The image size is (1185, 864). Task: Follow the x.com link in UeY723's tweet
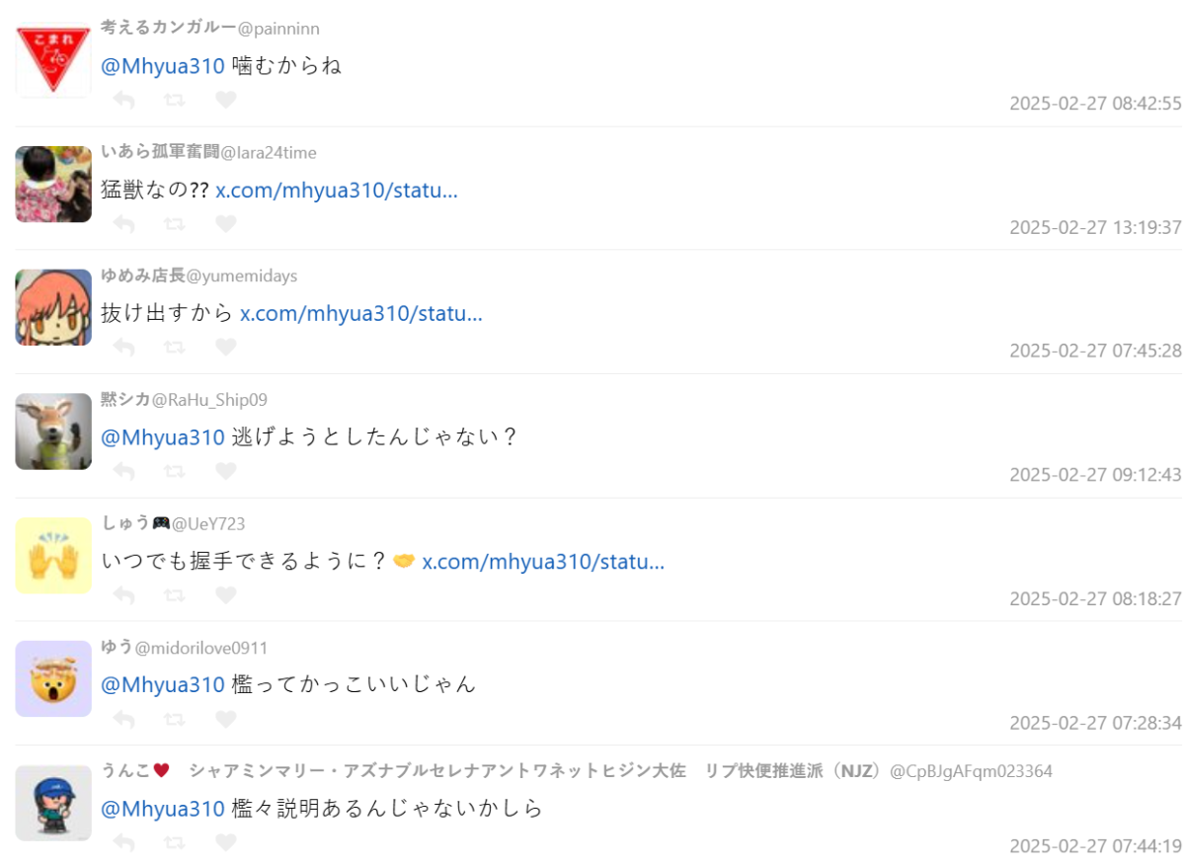click(543, 562)
